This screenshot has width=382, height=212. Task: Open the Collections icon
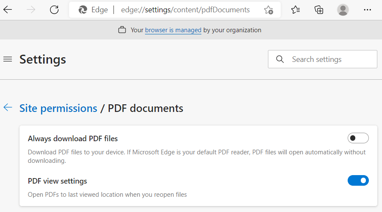[319, 10]
